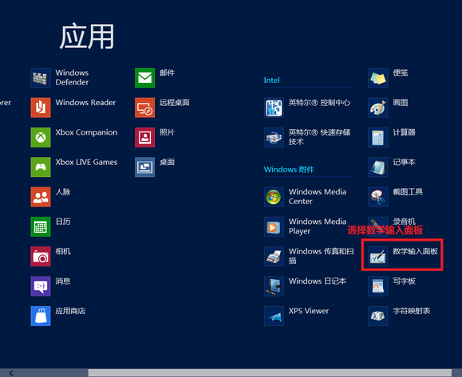Click the Intel group heading
Viewport: 462px width, 377px height.
tap(271, 80)
